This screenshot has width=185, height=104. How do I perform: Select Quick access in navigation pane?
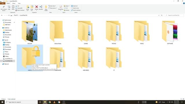tap(8, 20)
